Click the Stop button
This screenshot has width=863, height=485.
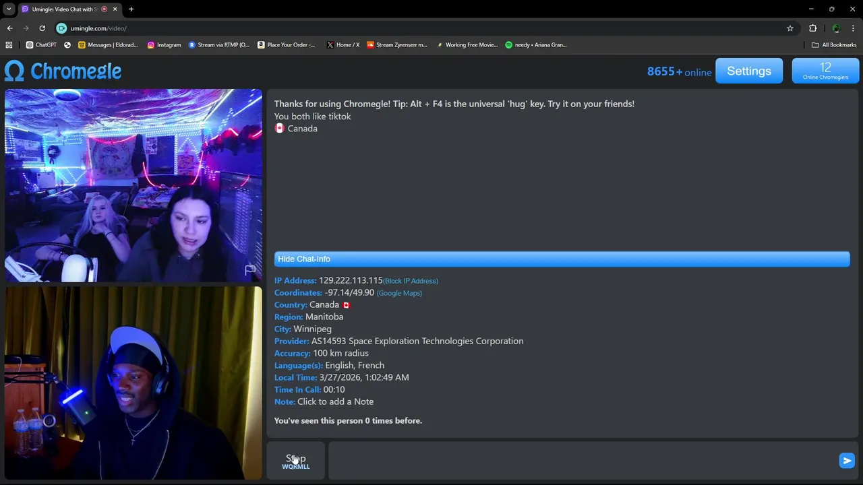point(296,461)
